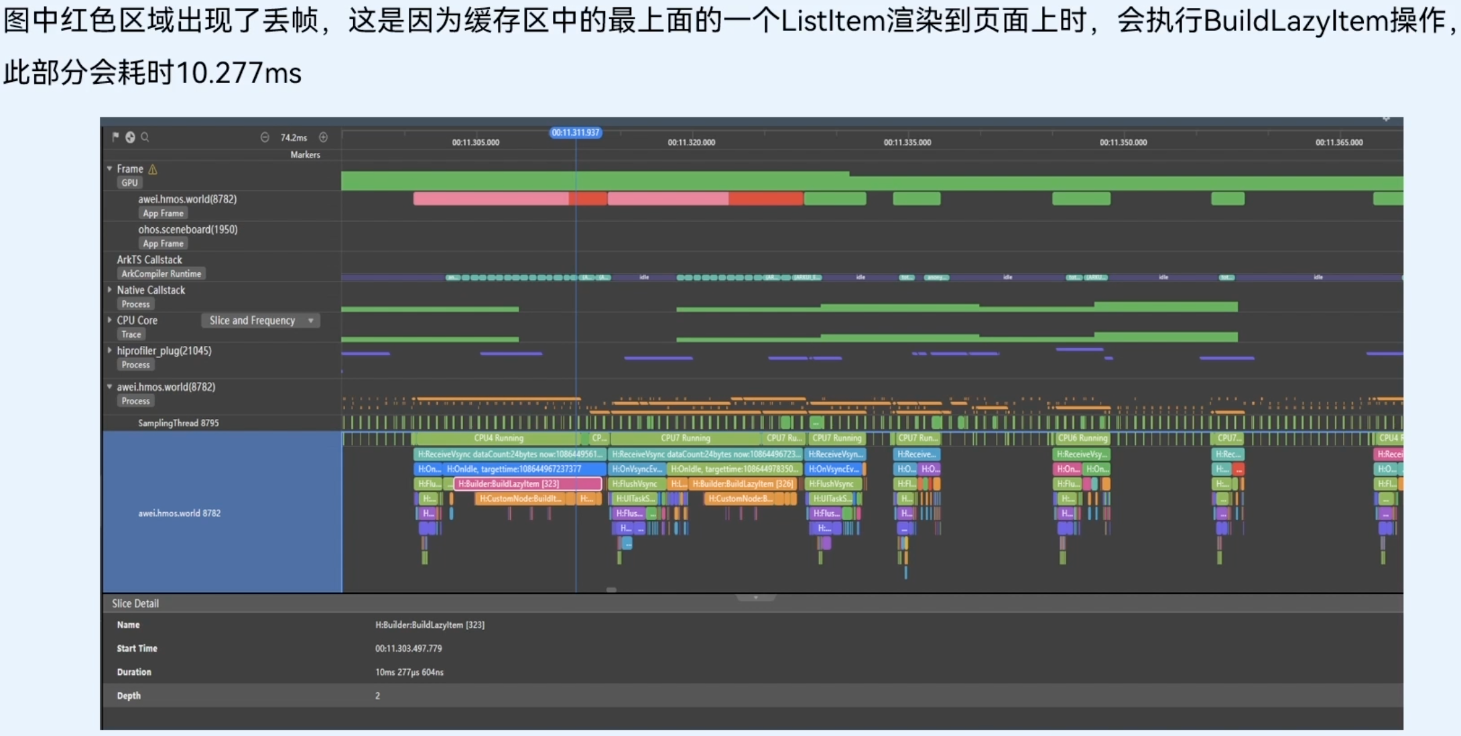Click the 00:11.311.937 timeline marker

[575, 133]
